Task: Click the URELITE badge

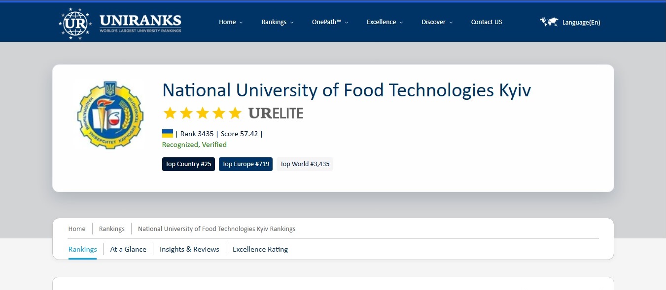Action: (x=276, y=114)
